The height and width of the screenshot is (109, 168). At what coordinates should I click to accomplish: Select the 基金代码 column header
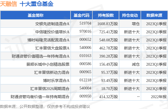(x=81, y=15)
